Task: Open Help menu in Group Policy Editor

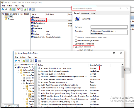Action: (35, 57)
